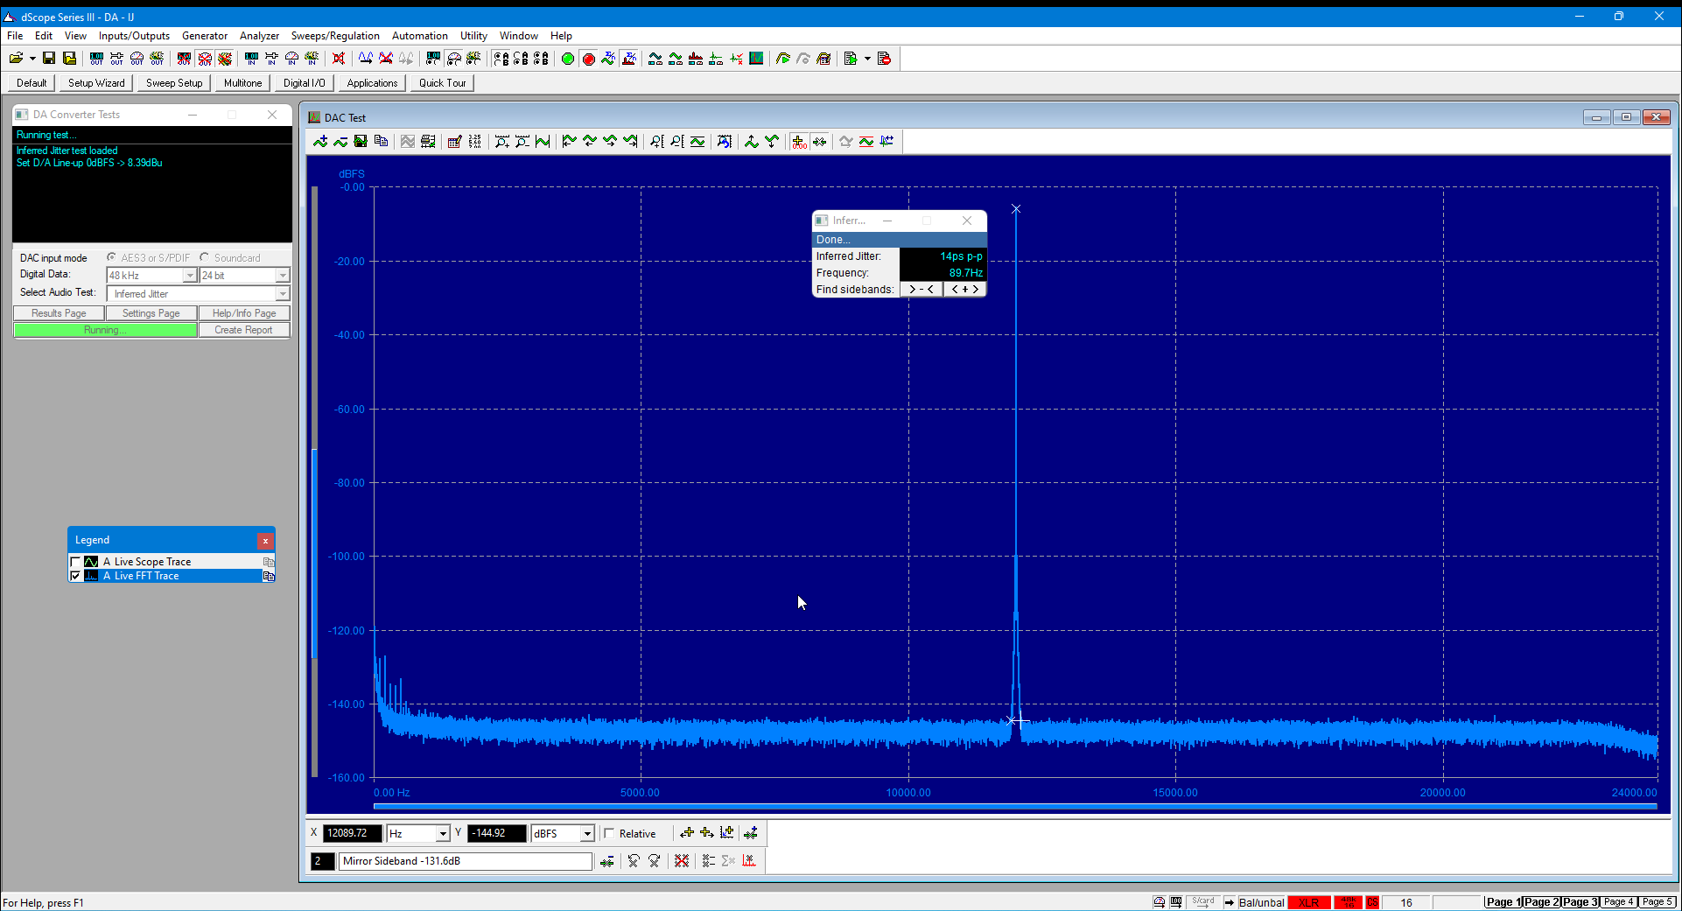The height and width of the screenshot is (911, 1682).
Task: Click the horizontal frequency range scrollbar below graph
Action: 1015,806
